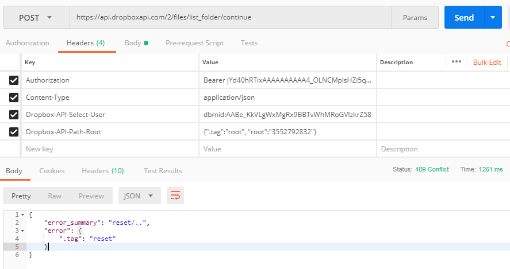Click the 1261 ms response time
The image size is (510, 269).
point(491,169)
